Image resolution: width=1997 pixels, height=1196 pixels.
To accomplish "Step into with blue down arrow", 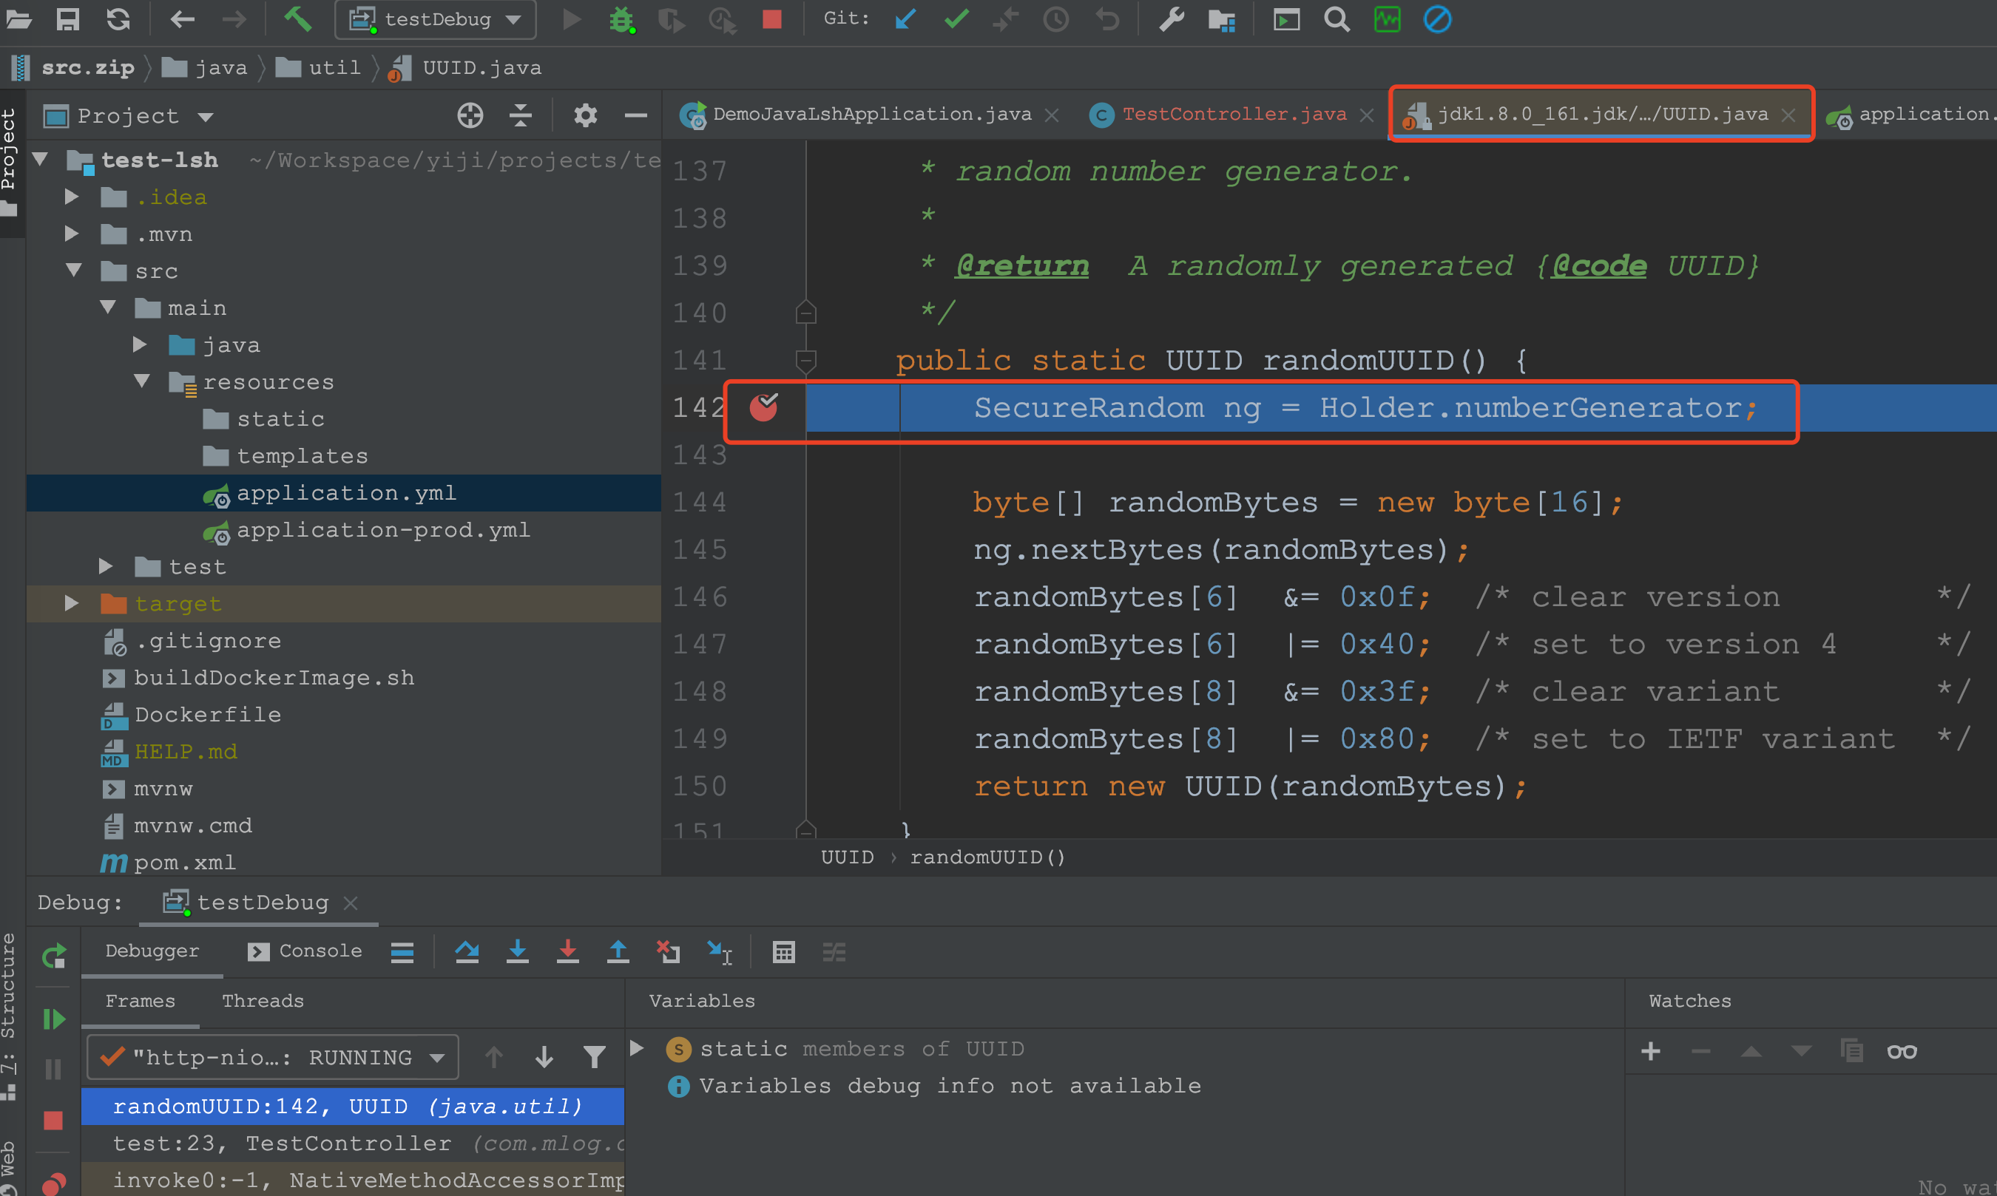I will [x=518, y=952].
